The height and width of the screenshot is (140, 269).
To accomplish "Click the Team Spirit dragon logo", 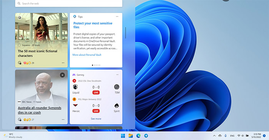I will 117,106.
